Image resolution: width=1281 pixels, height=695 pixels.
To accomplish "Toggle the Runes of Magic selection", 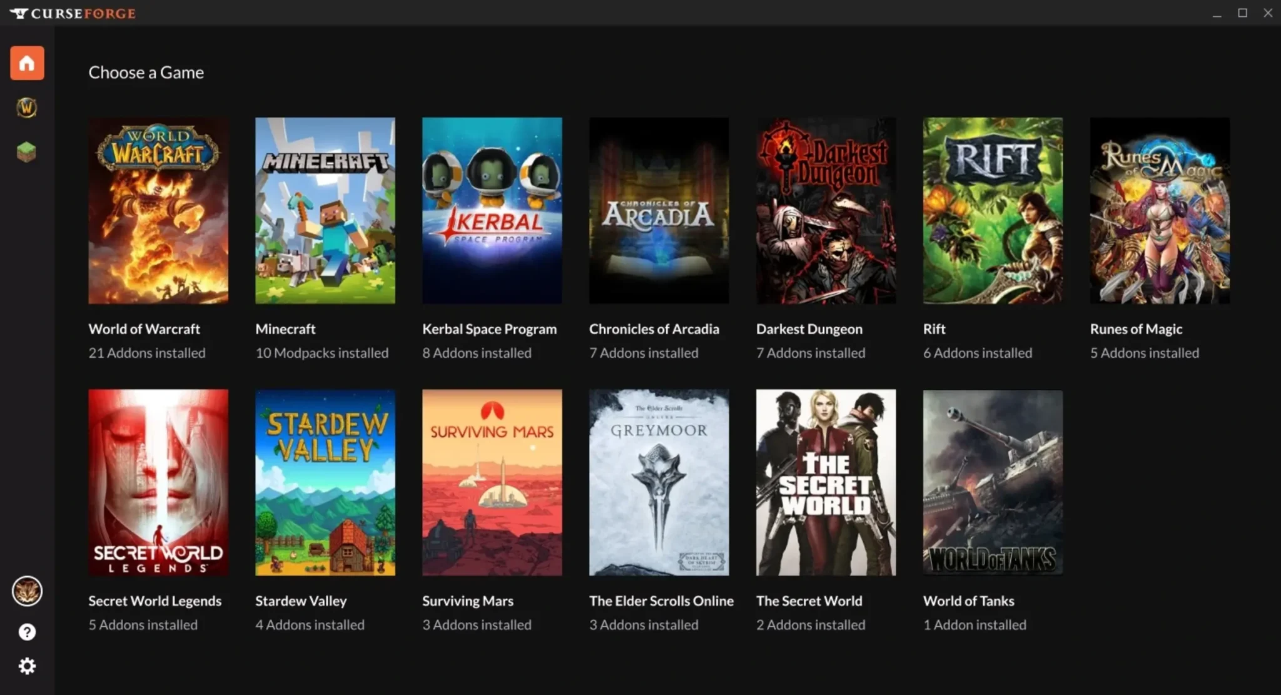I will [x=1160, y=211].
